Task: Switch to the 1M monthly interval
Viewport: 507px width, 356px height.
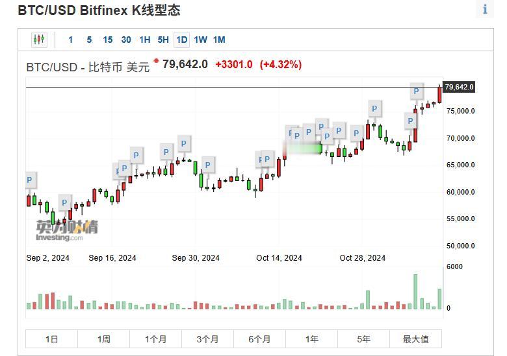Action: coord(219,40)
